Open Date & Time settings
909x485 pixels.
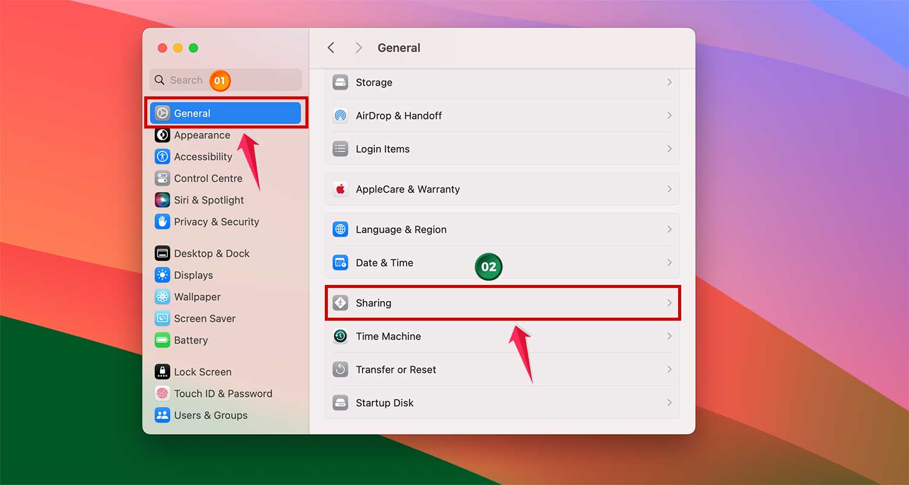(503, 263)
